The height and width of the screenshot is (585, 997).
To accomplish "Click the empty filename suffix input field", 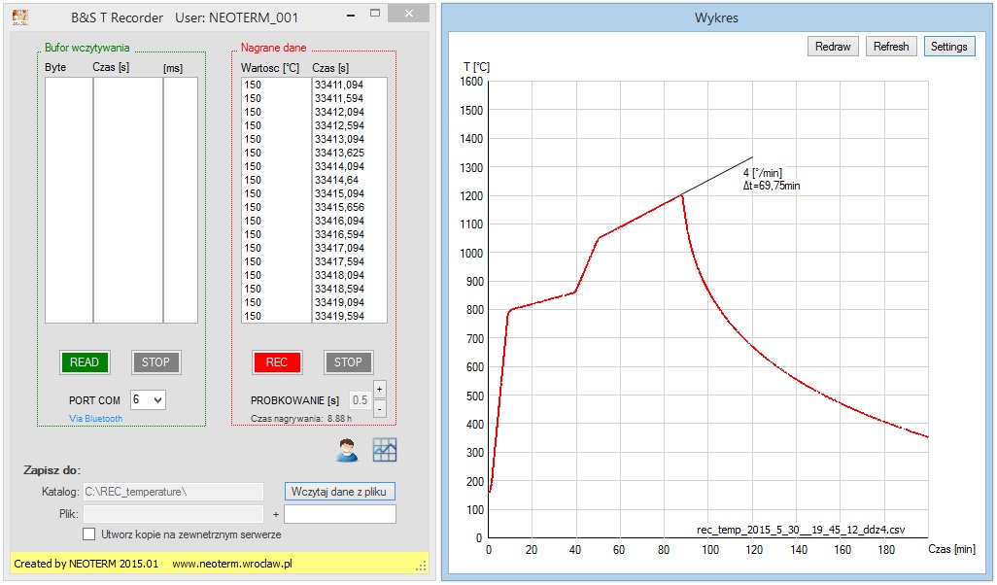I will tap(340, 514).
